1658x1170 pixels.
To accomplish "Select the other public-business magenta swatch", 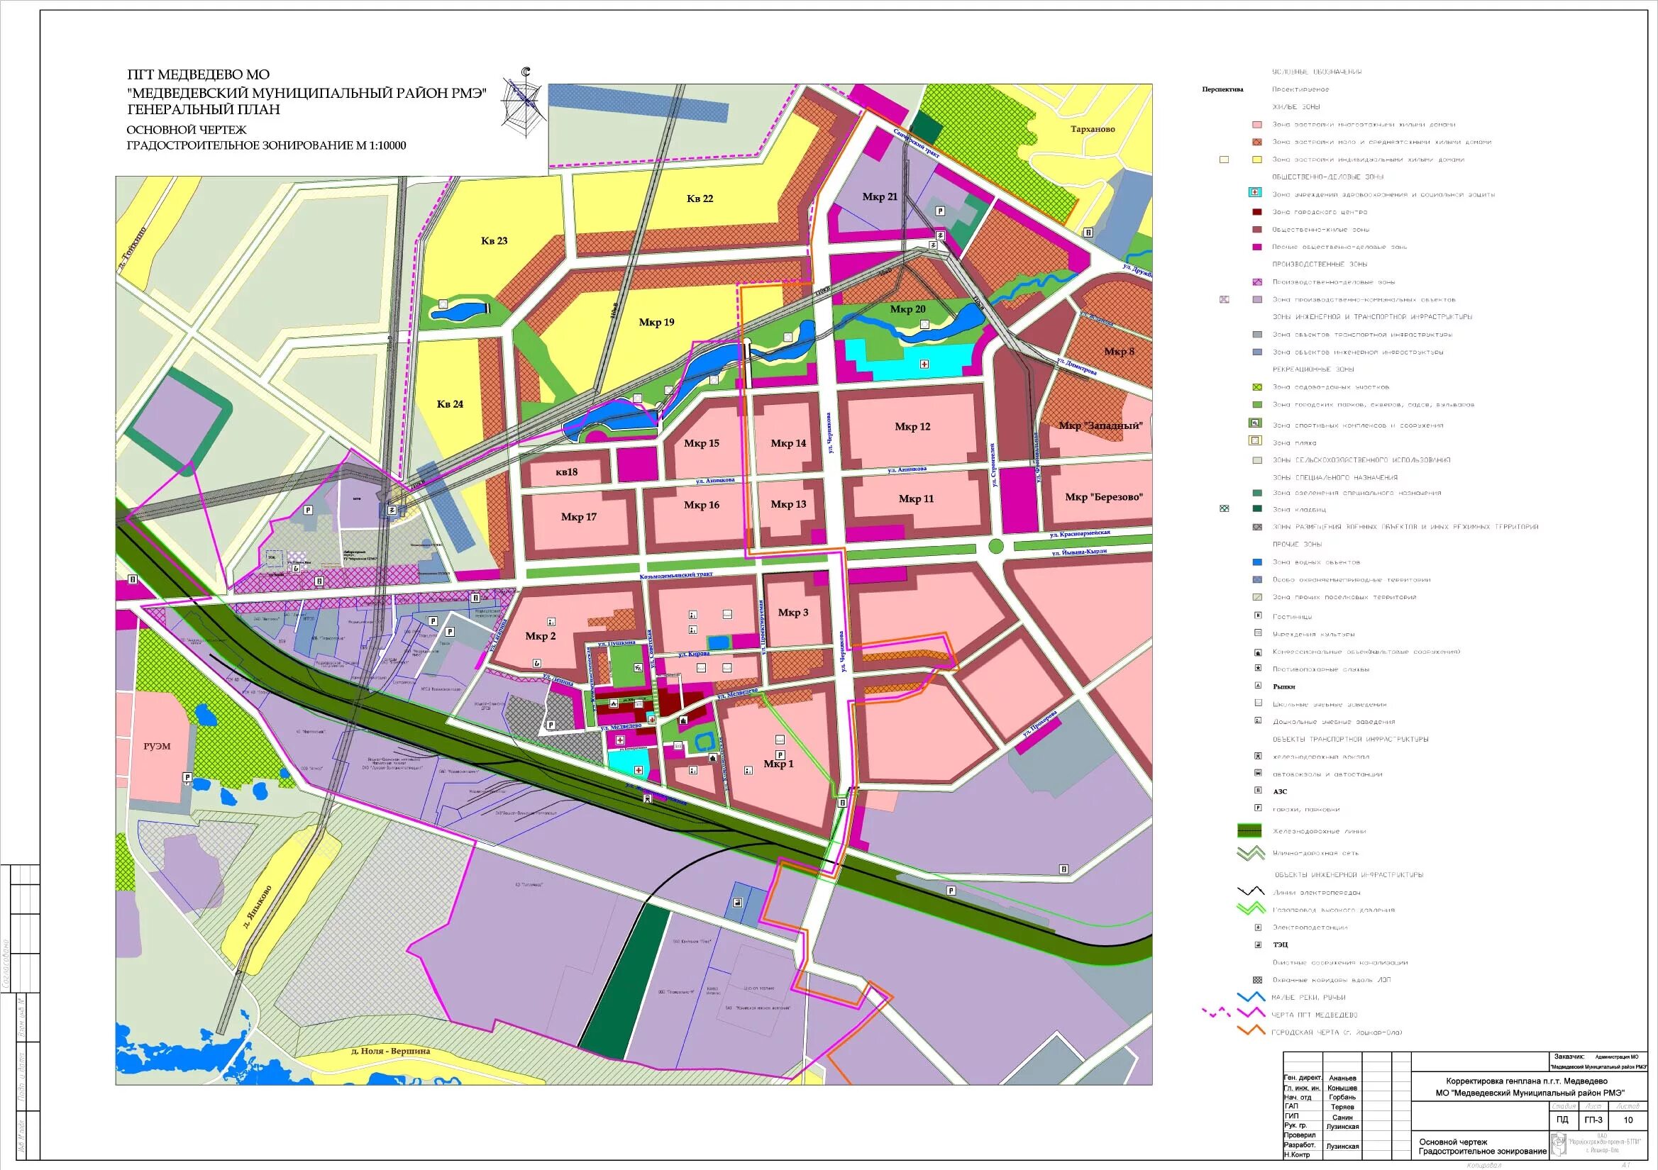I will 1257,247.
